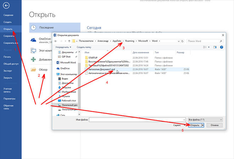
Task: Click the Создать папку button
Action: 84,47
